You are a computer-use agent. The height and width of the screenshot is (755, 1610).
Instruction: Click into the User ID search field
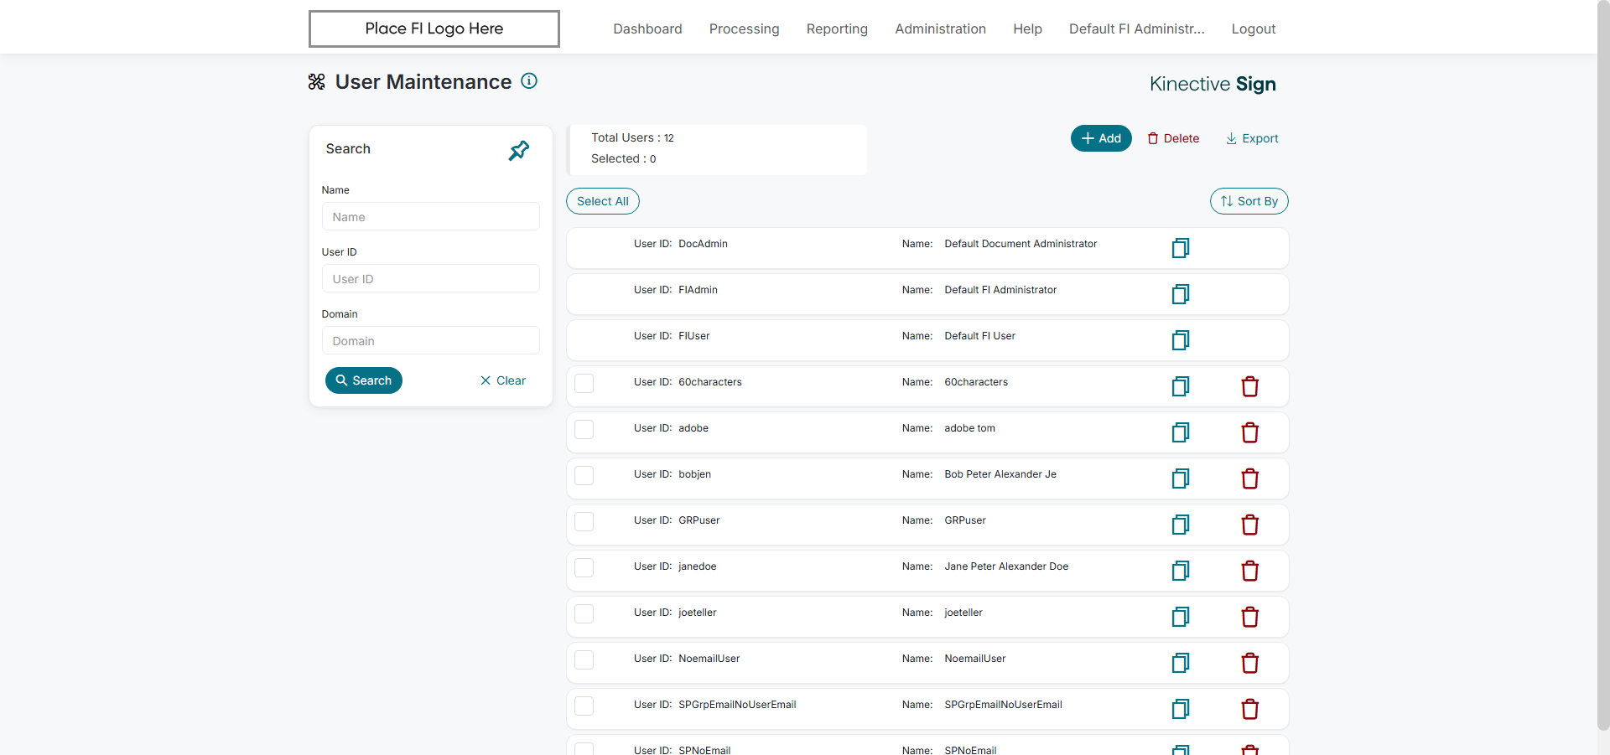point(431,278)
